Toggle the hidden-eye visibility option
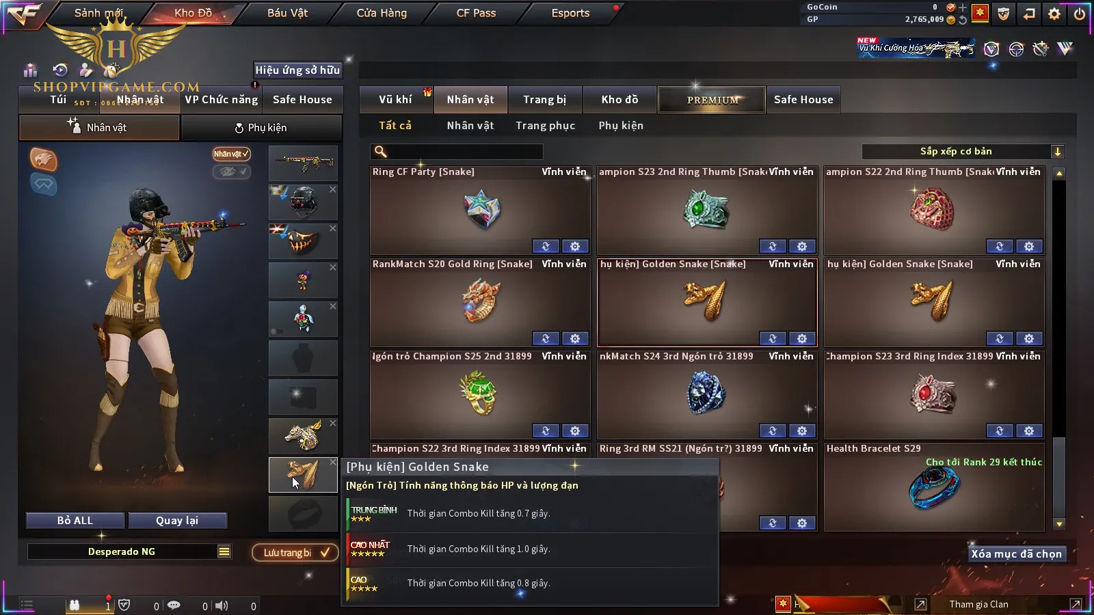The image size is (1094, 615). (x=231, y=172)
